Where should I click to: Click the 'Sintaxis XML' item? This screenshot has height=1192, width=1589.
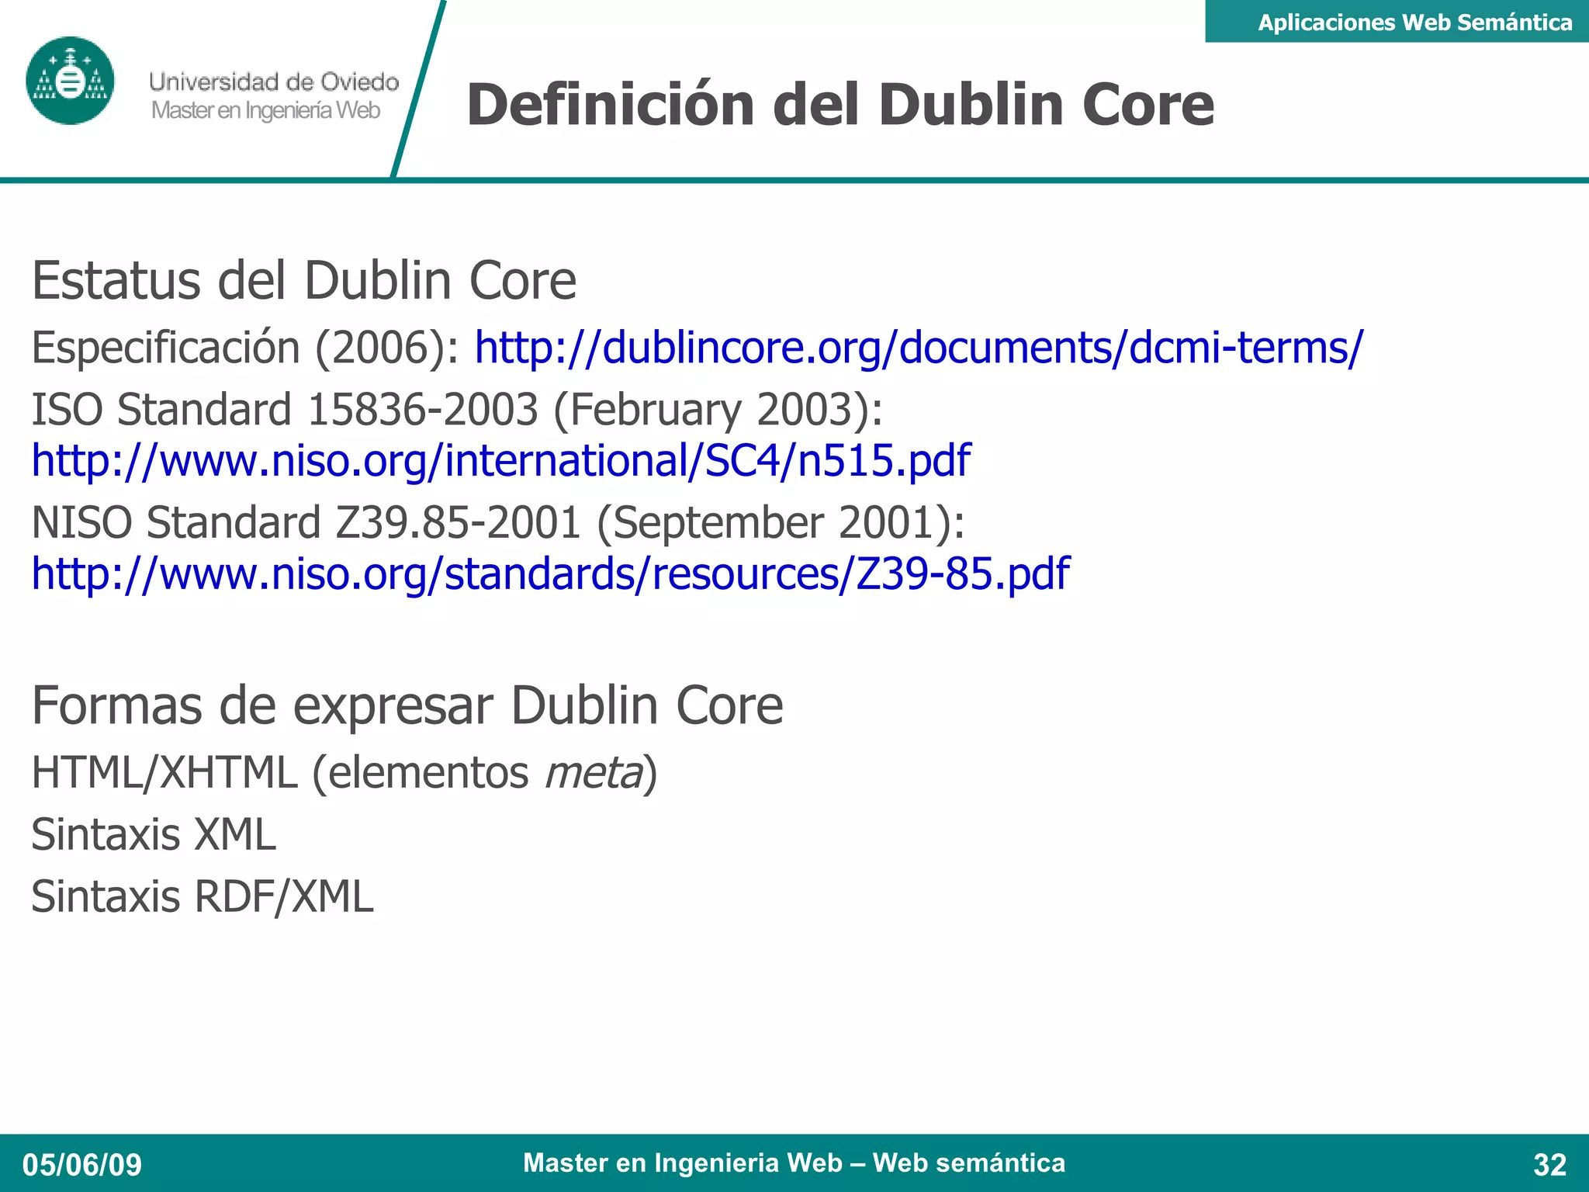tap(154, 835)
